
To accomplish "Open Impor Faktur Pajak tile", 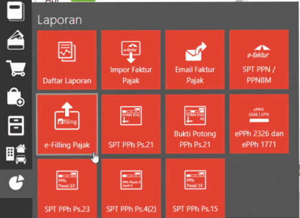I will click(131, 60).
